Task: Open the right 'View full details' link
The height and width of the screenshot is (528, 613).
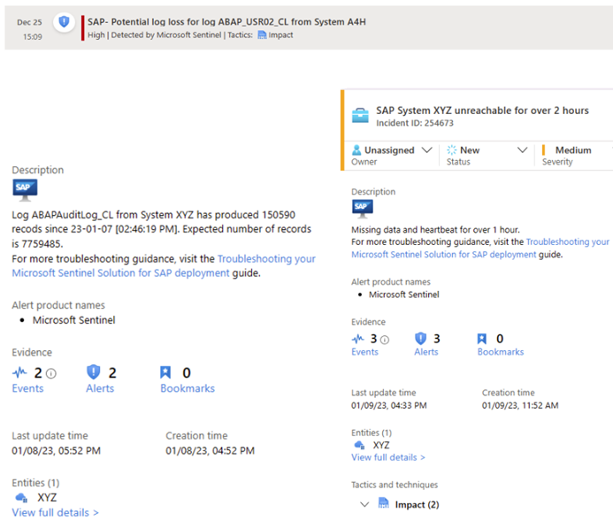Action: point(387,457)
